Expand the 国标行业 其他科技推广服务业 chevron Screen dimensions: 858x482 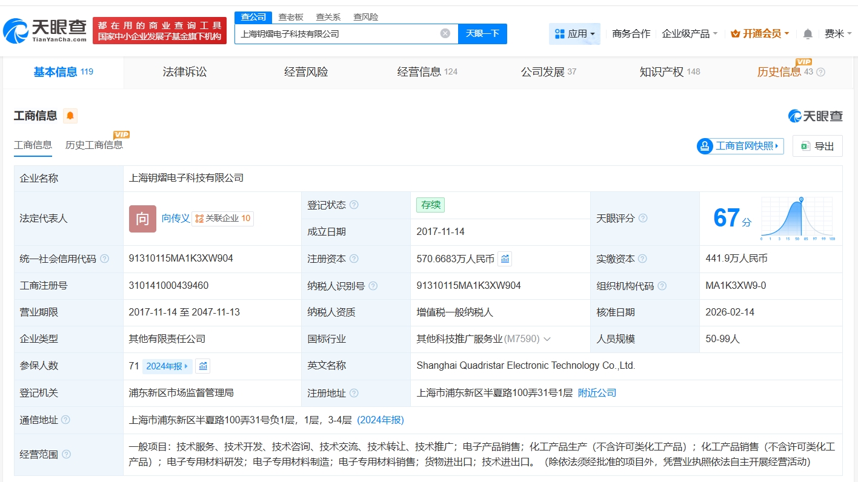coord(547,339)
